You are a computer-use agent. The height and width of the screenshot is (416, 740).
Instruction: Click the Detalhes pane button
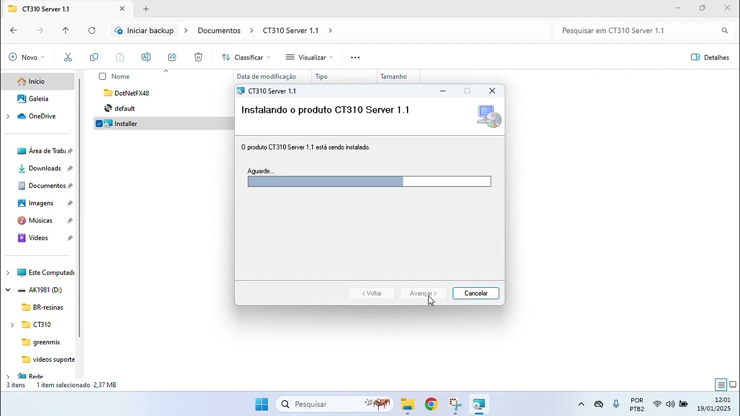(710, 57)
